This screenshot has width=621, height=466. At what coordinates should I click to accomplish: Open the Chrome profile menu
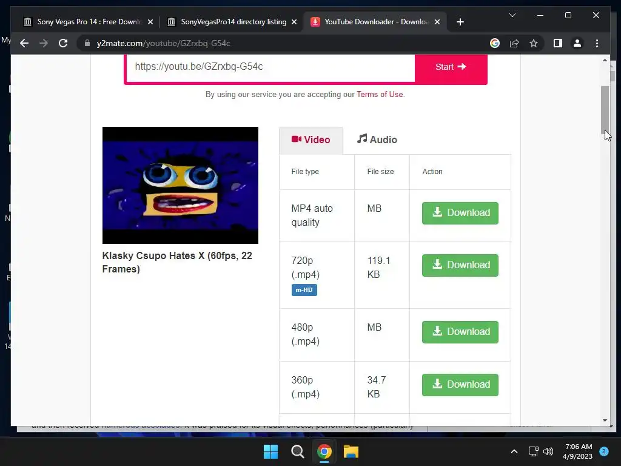tap(577, 43)
